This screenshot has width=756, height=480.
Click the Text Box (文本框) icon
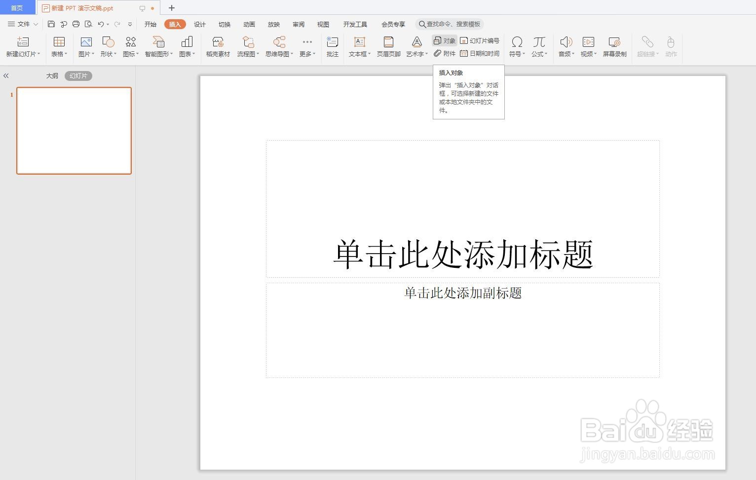[360, 42]
